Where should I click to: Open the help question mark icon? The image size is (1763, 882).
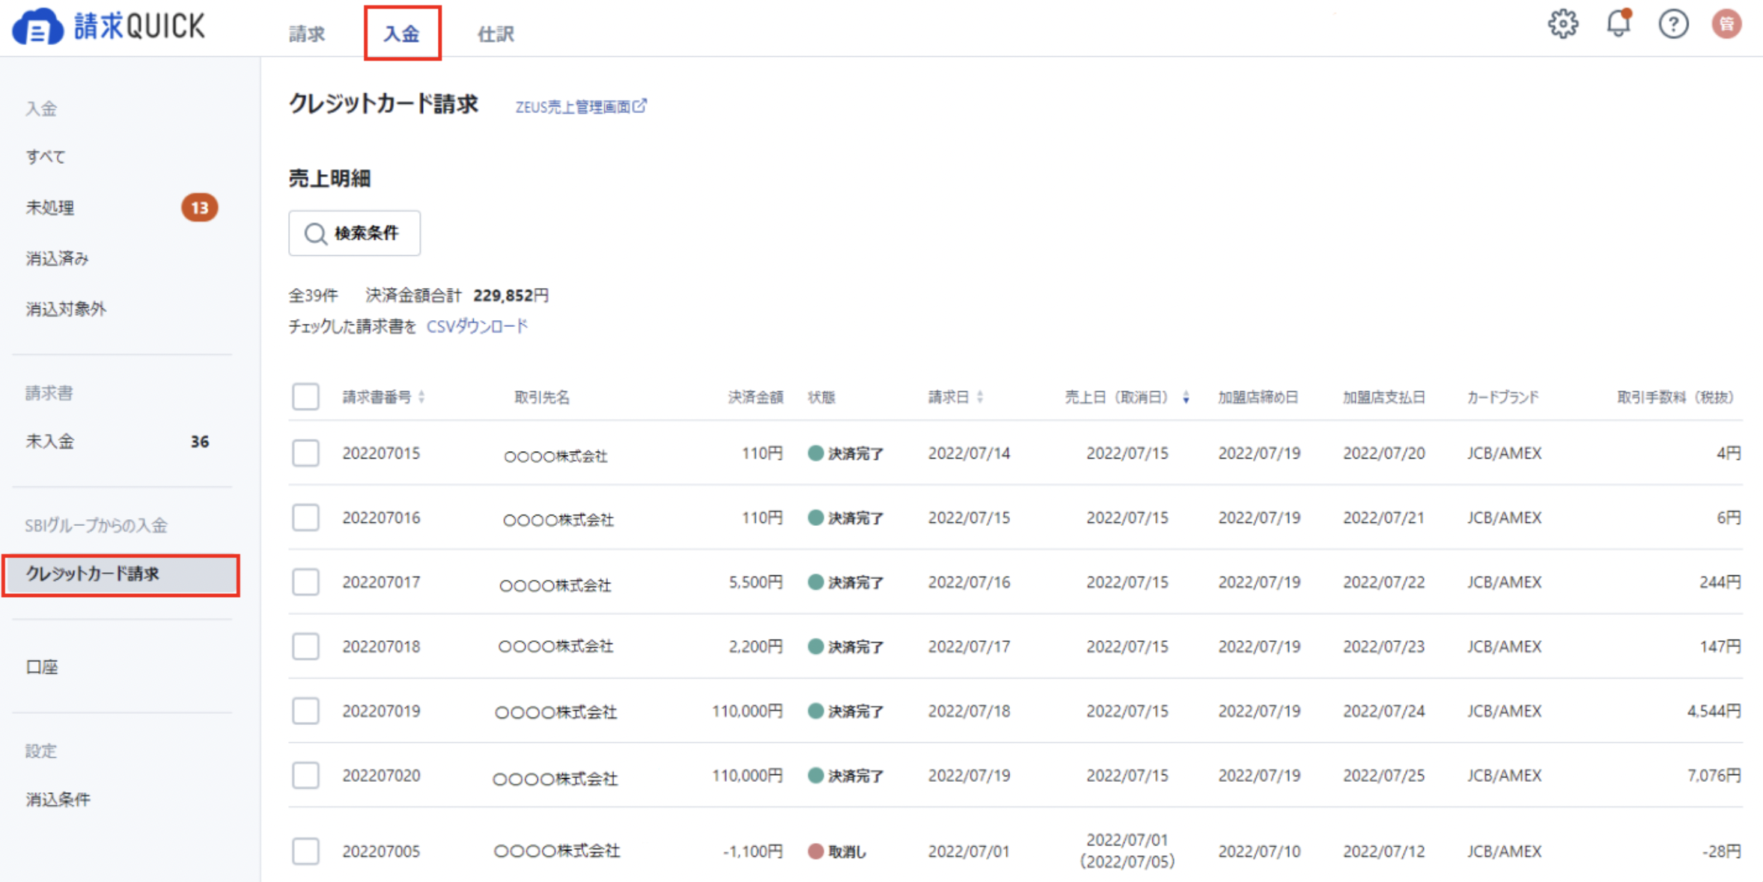(x=1674, y=24)
